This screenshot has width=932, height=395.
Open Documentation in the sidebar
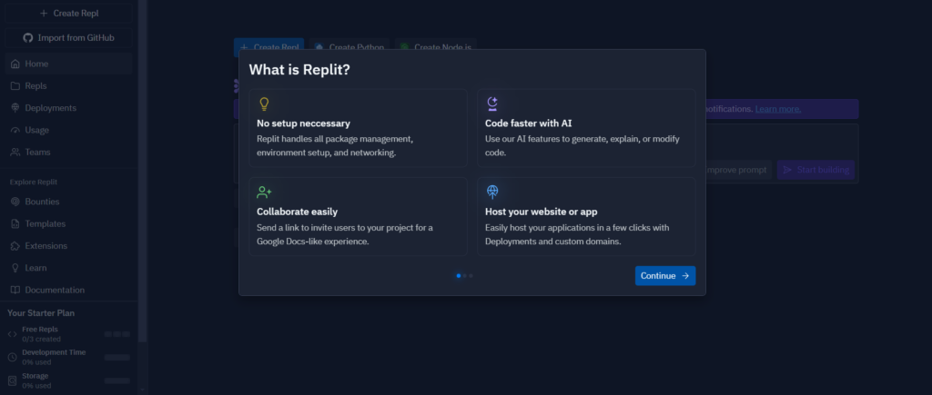[x=69, y=290]
